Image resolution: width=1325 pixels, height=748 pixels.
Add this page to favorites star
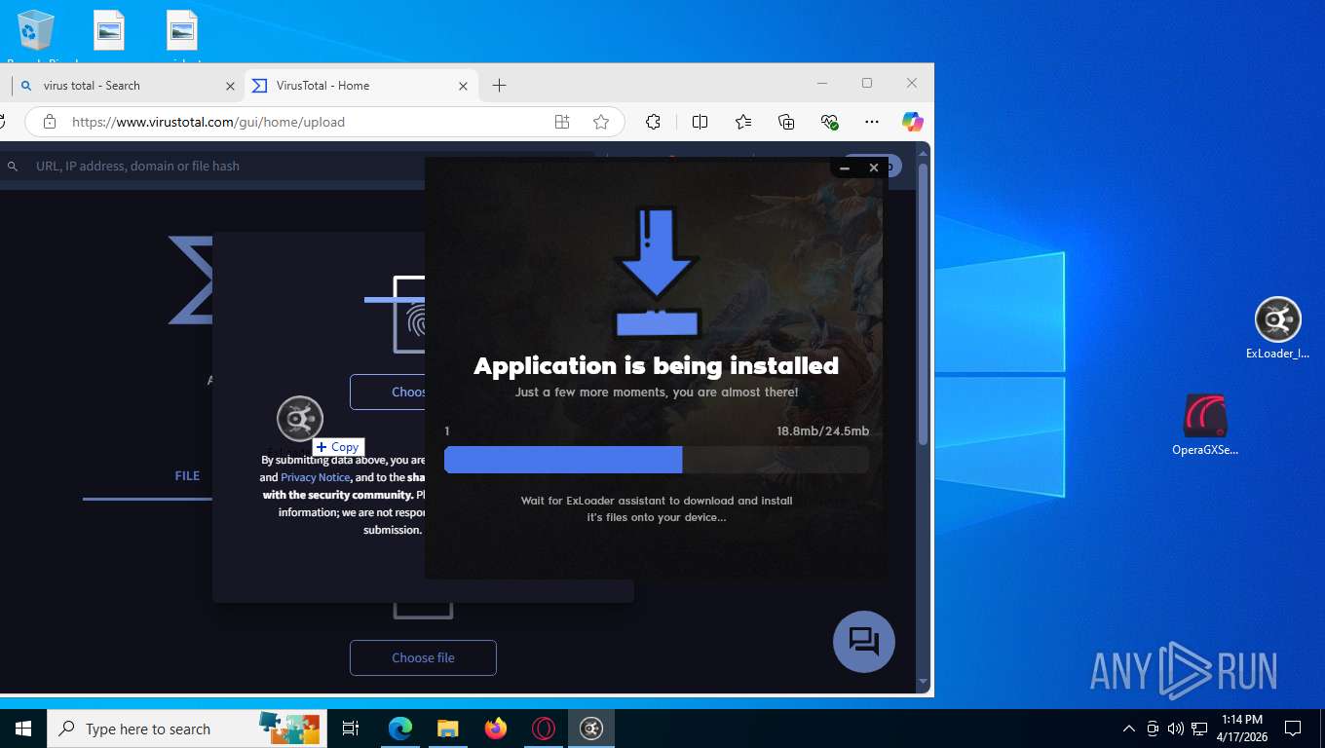601,122
